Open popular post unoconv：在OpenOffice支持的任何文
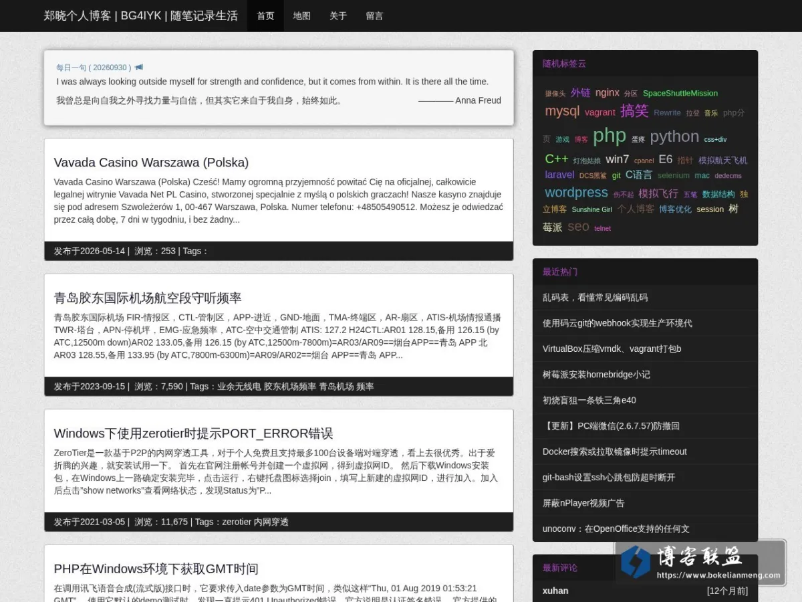The image size is (802, 602). [x=616, y=529]
